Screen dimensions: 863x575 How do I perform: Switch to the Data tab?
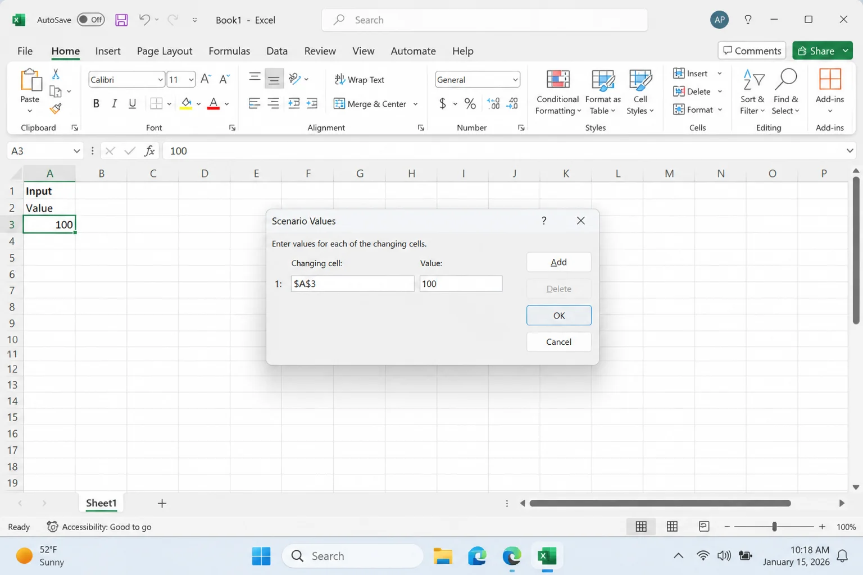(277, 51)
